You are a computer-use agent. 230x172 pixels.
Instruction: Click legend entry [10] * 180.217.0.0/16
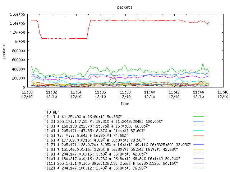pos(112,159)
